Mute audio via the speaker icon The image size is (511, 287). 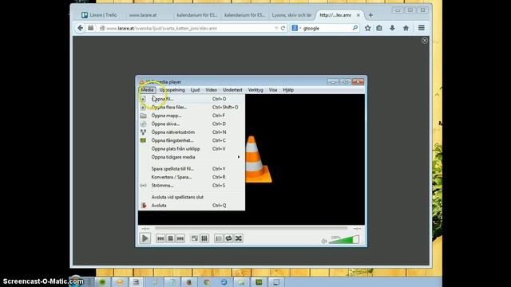pyautogui.click(x=324, y=241)
